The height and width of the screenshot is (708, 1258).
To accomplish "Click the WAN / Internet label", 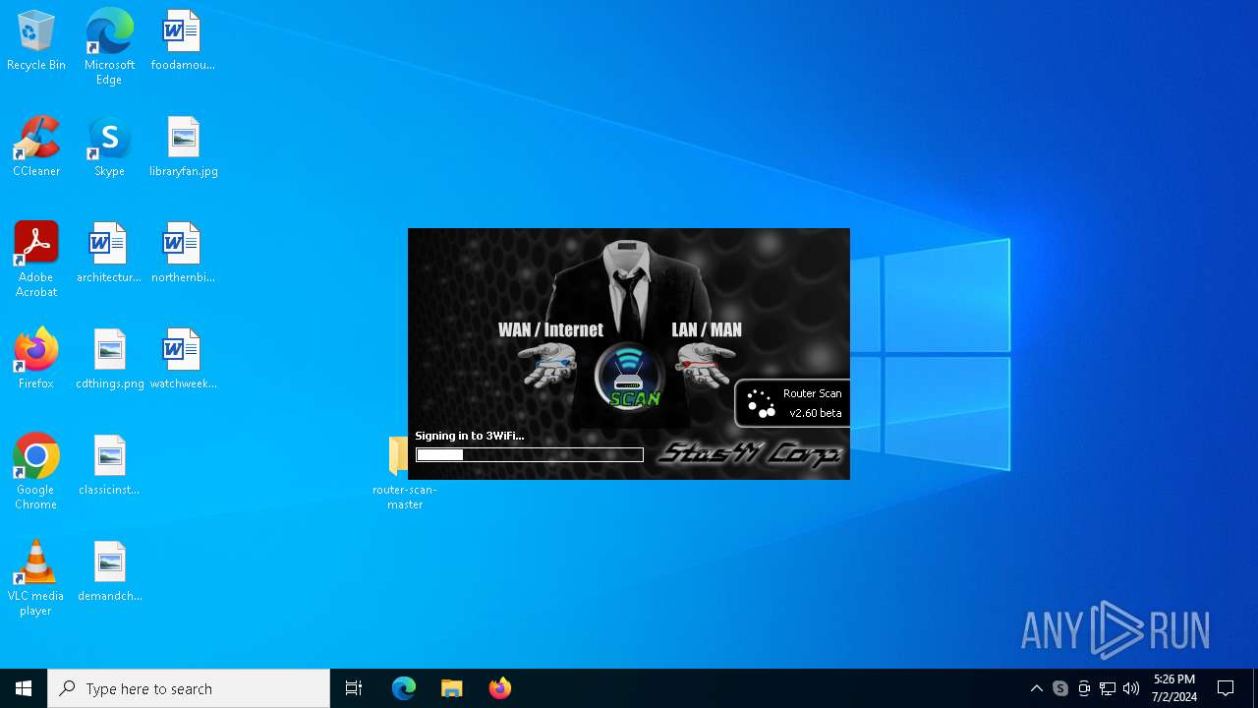I will pos(550,330).
